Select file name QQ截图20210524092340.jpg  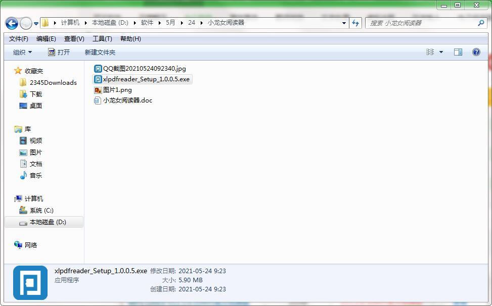[x=145, y=69]
